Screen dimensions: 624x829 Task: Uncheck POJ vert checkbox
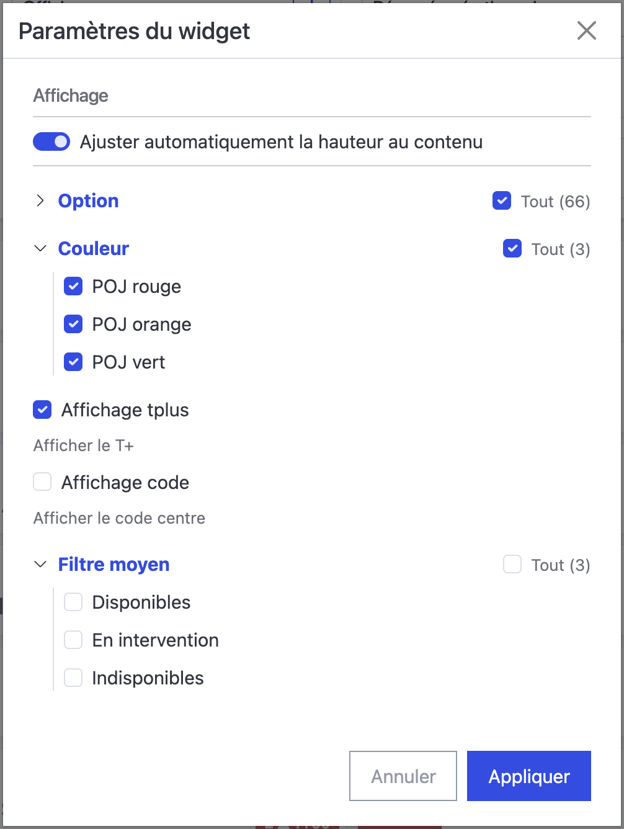coord(73,362)
